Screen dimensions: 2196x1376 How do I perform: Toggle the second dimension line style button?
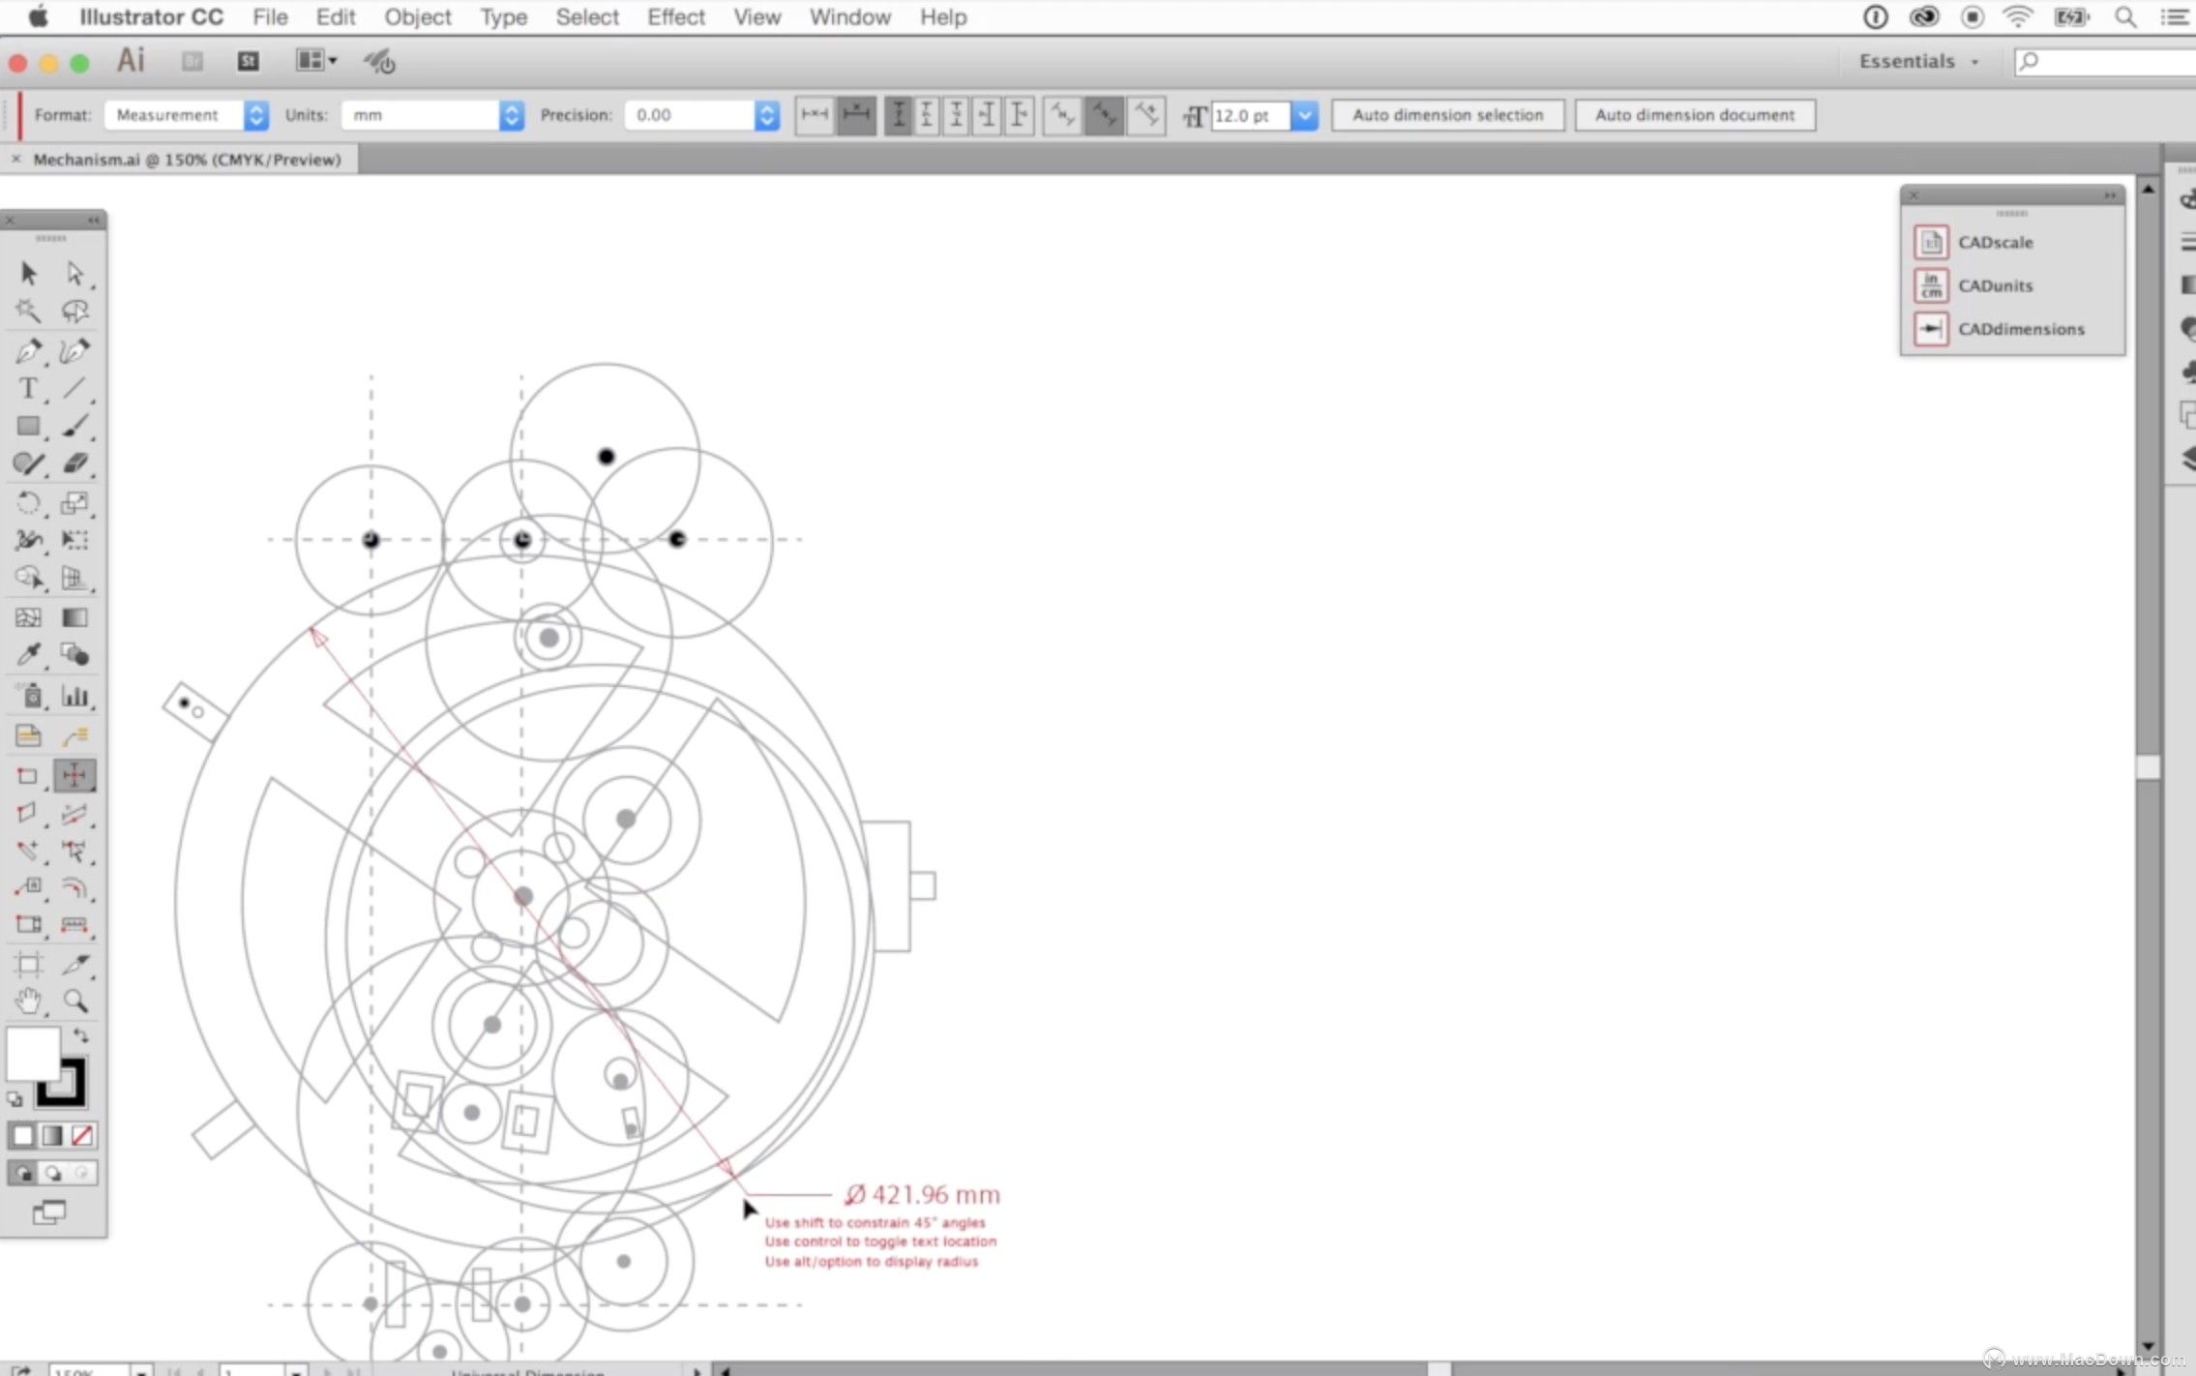(x=857, y=115)
